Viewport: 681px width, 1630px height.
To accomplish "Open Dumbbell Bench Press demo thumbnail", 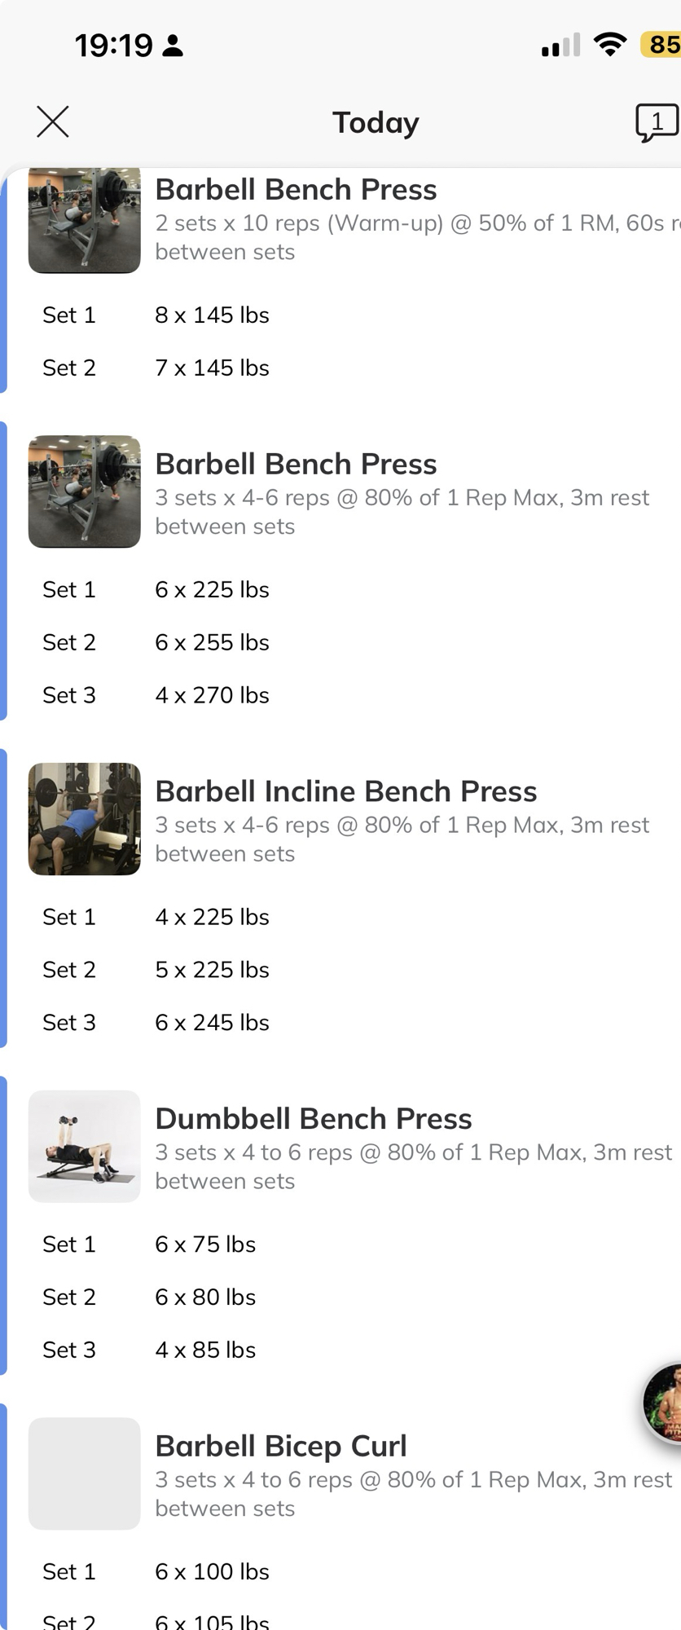I will (85, 1147).
